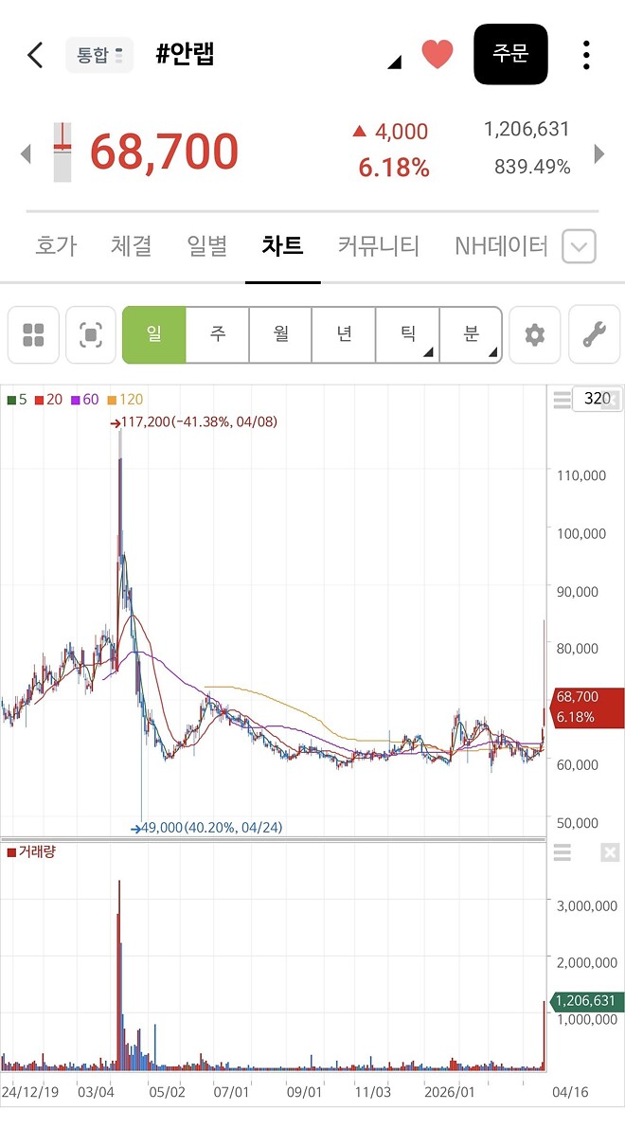The height and width of the screenshot is (1128, 625).
Task: Tap the 20-day moving average legend
Action: tap(49, 400)
